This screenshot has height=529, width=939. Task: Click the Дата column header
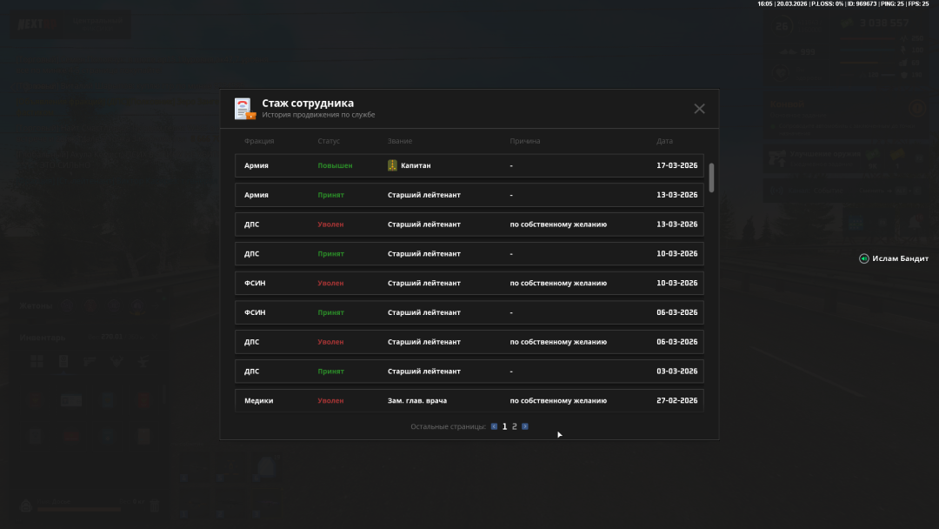664,141
